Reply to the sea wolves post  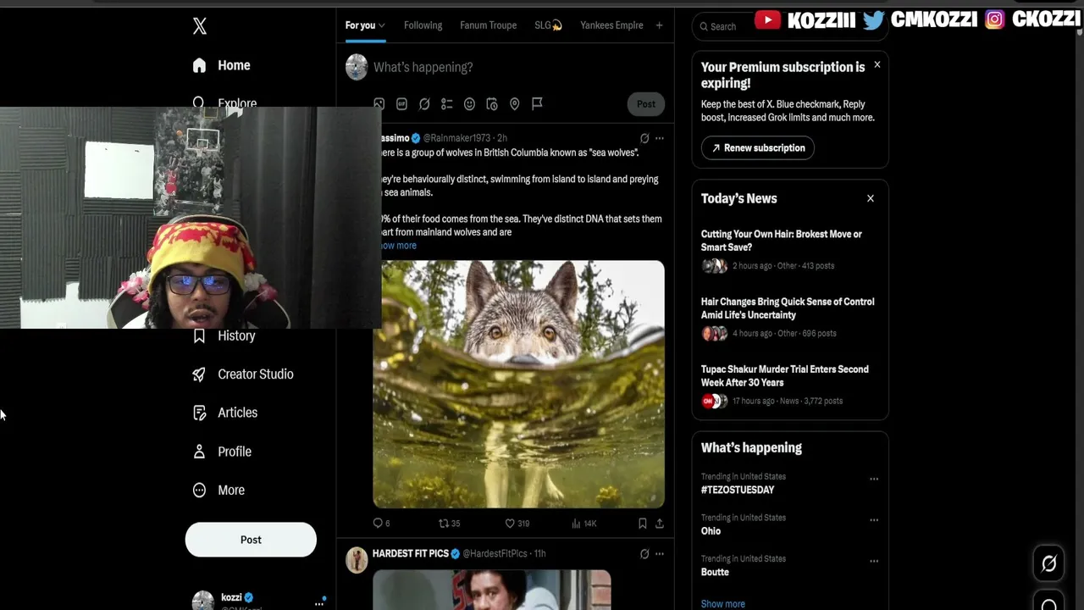(381, 524)
